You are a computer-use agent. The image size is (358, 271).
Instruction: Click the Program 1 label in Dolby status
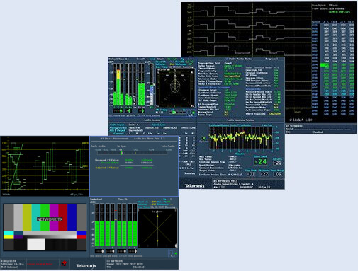[272, 59]
